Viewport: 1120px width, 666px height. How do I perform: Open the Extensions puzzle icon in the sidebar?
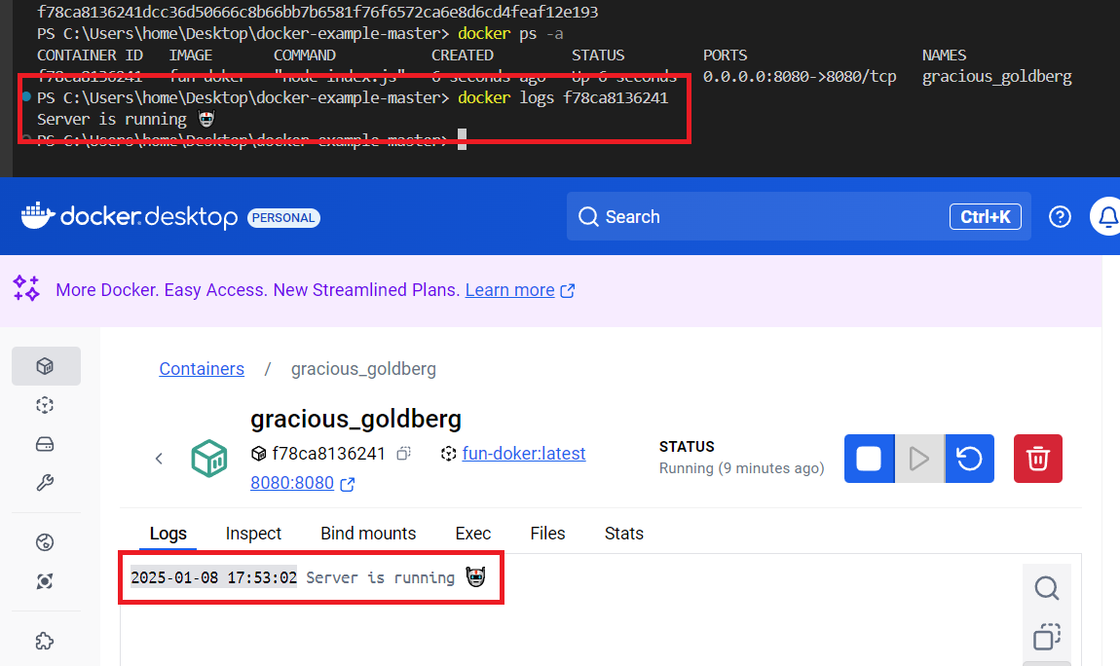coord(45,641)
